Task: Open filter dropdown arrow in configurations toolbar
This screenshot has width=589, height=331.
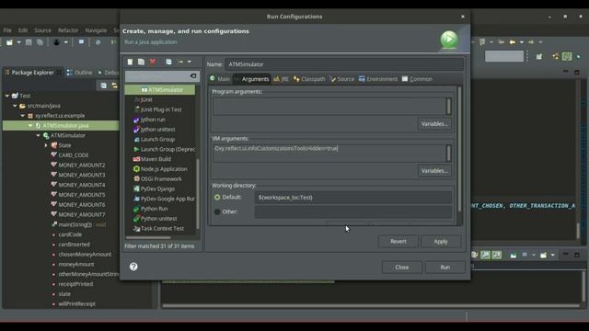Action: (190, 62)
